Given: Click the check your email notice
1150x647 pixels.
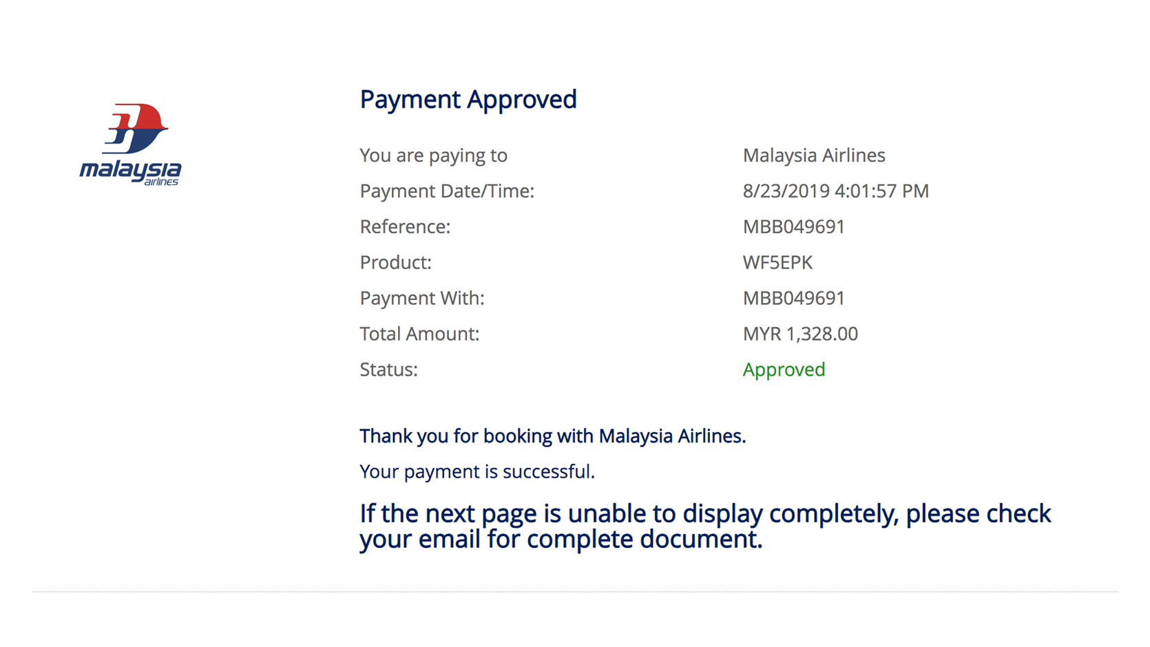Looking at the screenshot, I should (x=704, y=527).
